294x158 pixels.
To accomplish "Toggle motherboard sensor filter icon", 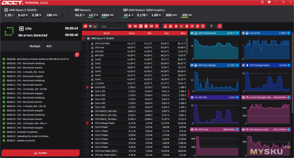I will coord(141,26).
